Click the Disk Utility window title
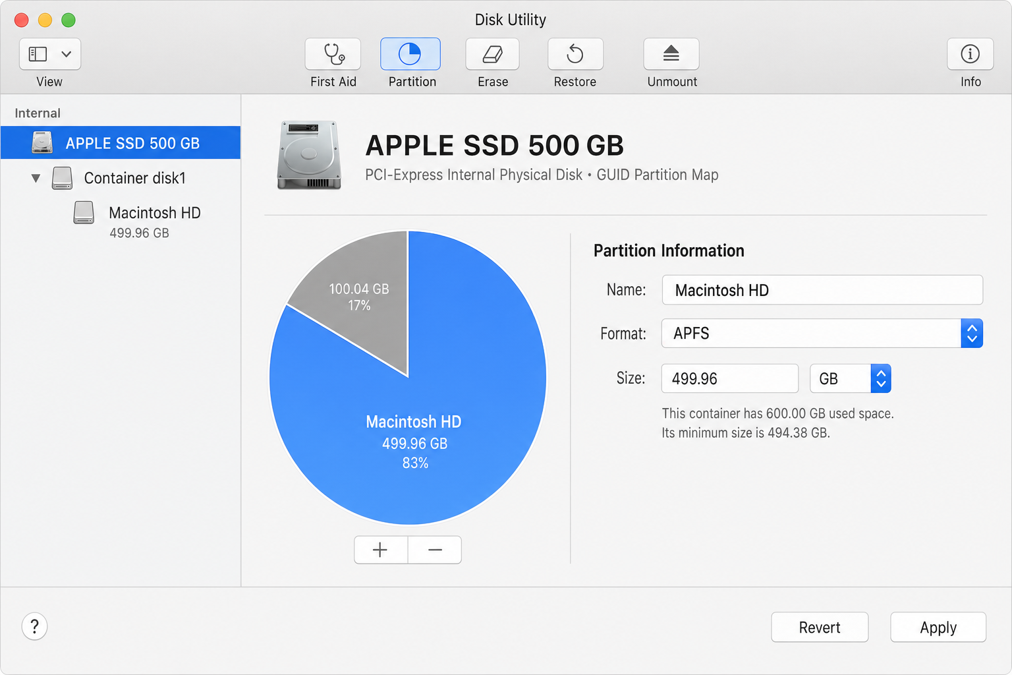This screenshot has width=1012, height=675. (511, 20)
